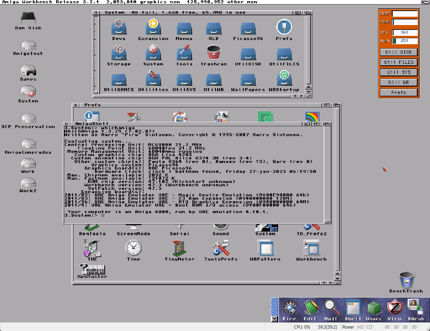
Task: Collapse the dock with arrow toggle
Action: pos(274,319)
